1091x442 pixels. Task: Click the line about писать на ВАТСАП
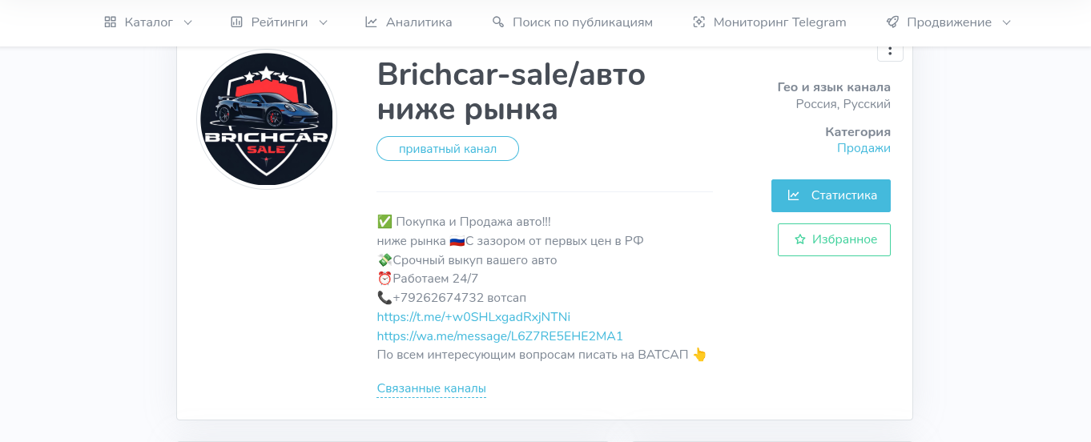coord(542,355)
